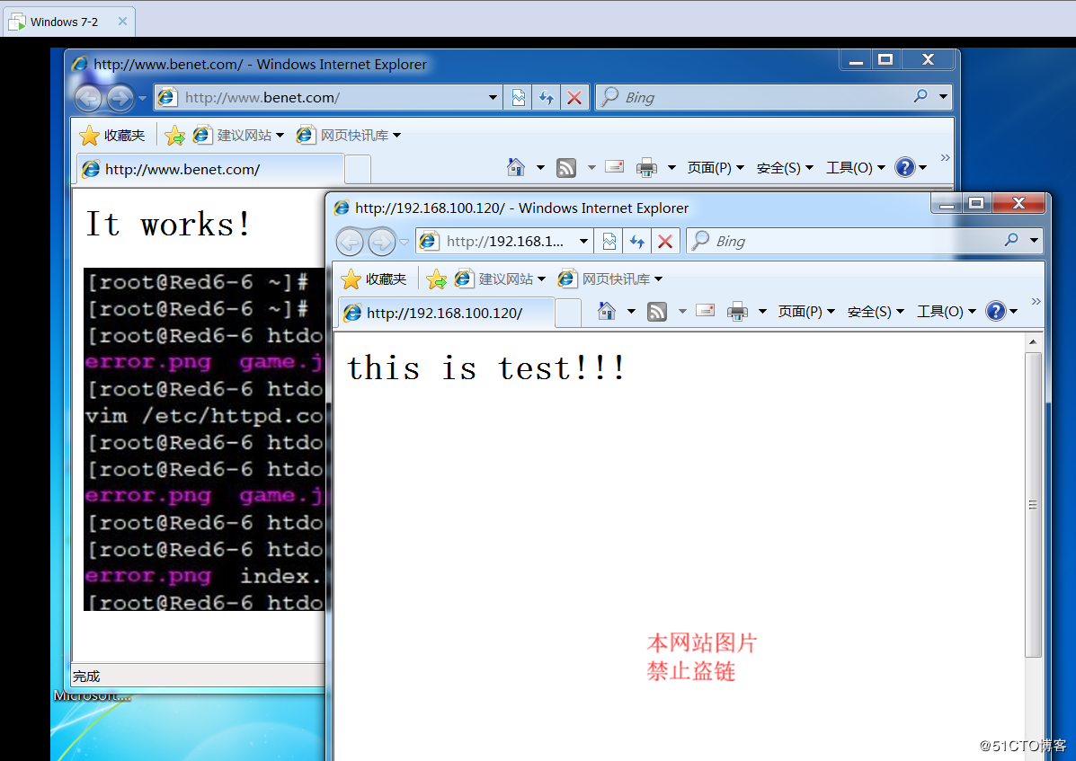Refresh the benet.com page
The height and width of the screenshot is (761, 1076).
point(547,97)
